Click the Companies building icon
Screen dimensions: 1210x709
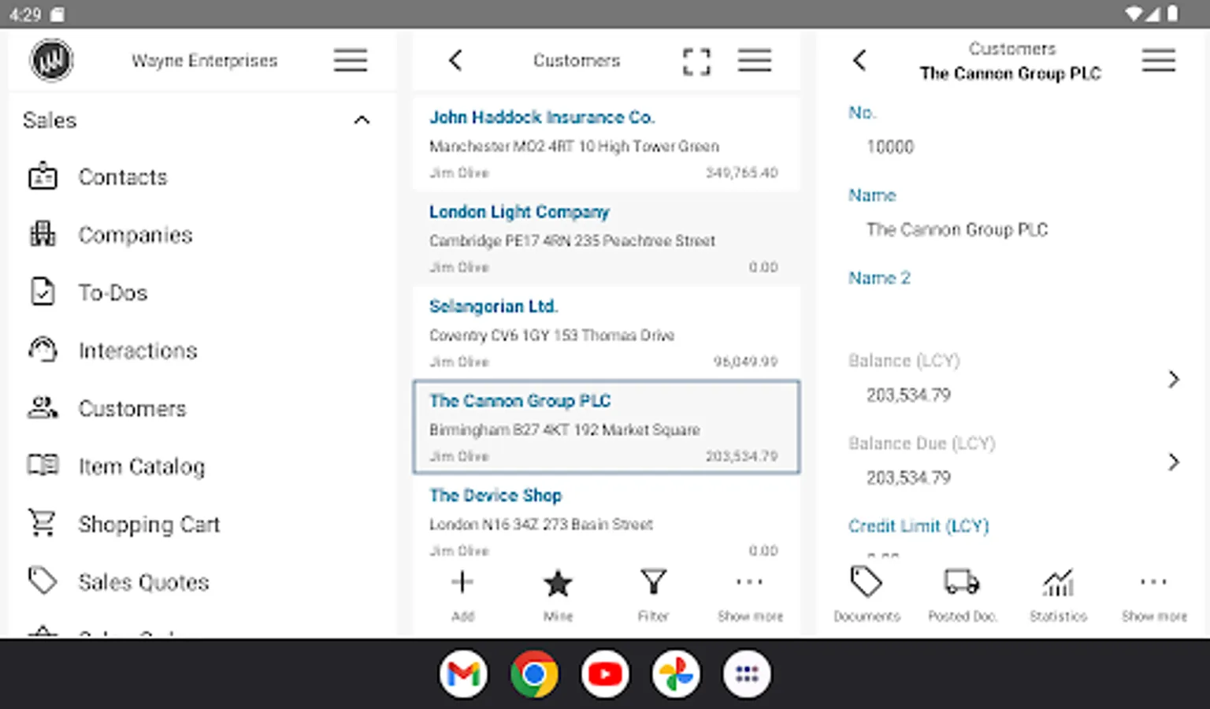[x=43, y=234]
